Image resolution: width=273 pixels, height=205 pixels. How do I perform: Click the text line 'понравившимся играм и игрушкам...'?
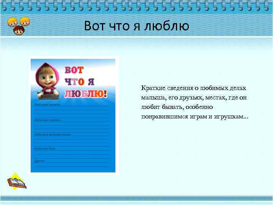pos(195,117)
